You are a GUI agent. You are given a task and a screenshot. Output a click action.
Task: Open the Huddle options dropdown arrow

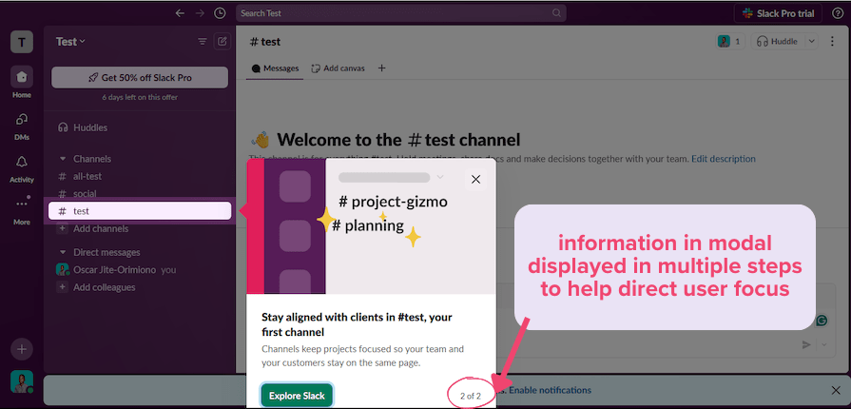coord(811,42)
